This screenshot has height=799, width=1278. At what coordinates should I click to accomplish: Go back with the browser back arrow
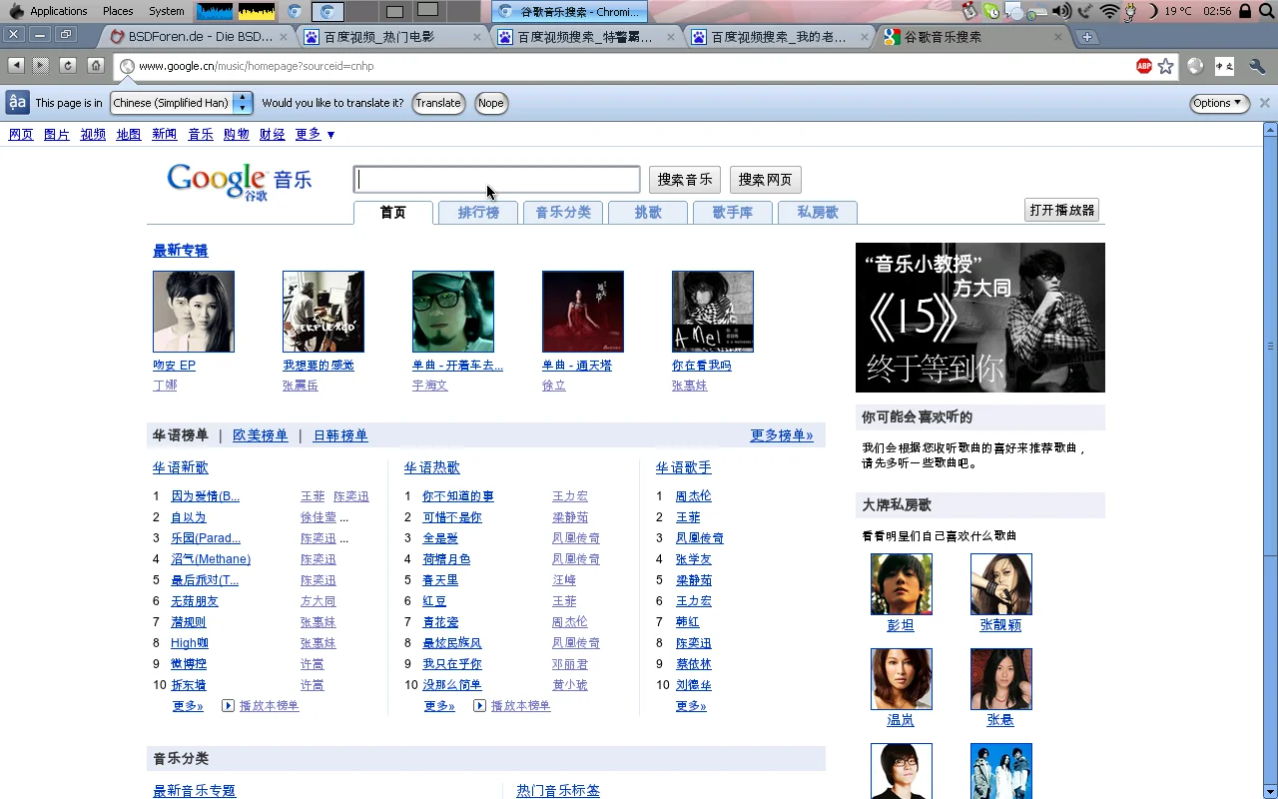(16, 66)
